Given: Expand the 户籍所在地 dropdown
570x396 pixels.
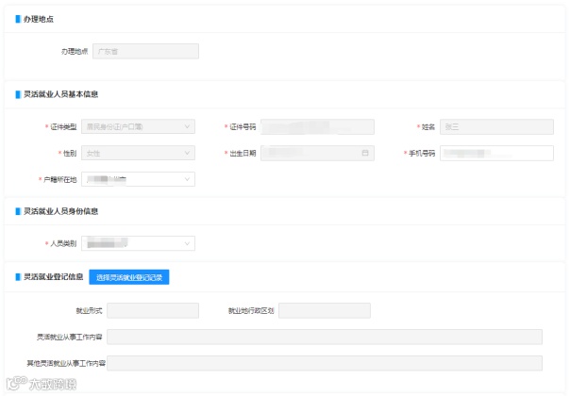Looking at the screenshot, I should [138, 179].
